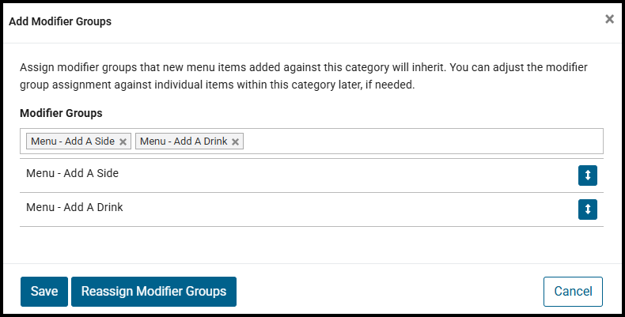Click empty footer space left of Cancel
Screen dimensions: 625x317
(x=388, y=291)
